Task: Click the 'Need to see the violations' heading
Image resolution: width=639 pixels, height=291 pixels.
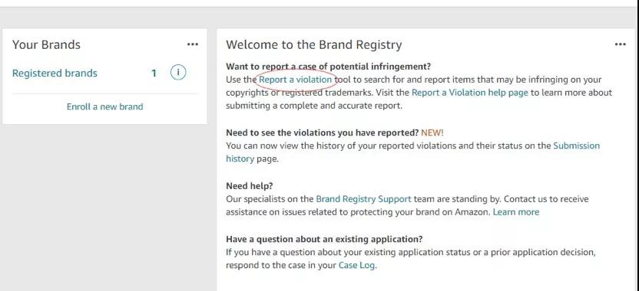Action: coord(323,132)
